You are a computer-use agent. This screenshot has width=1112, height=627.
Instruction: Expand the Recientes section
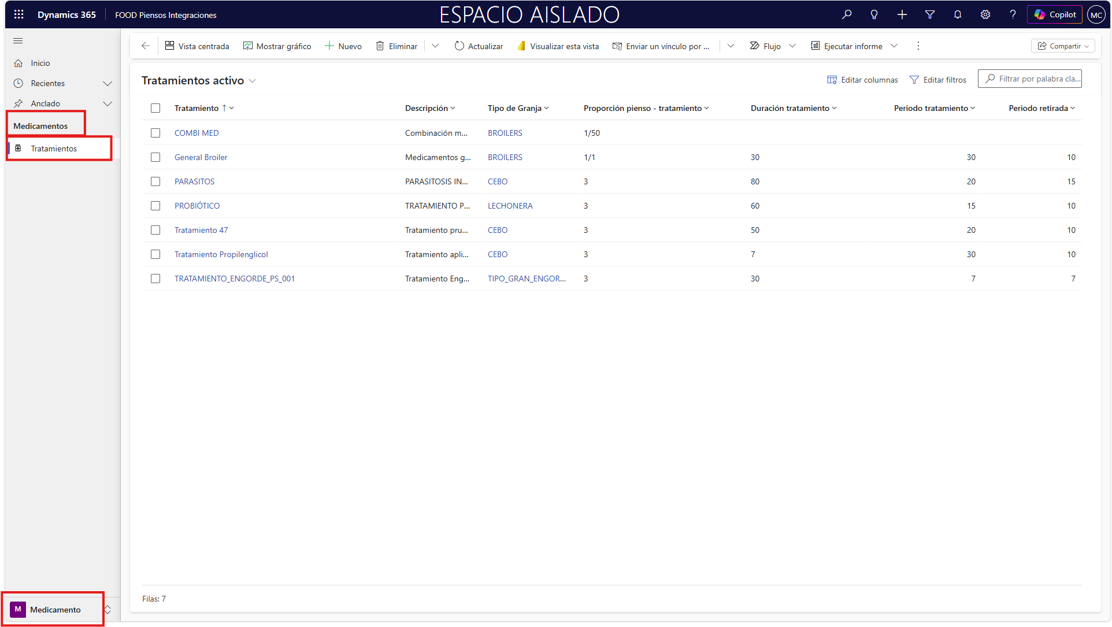tap(107, 83)
